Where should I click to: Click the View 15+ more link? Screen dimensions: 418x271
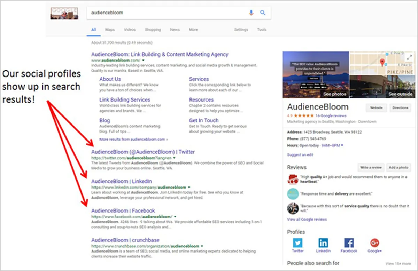click(x=398, y=264)
